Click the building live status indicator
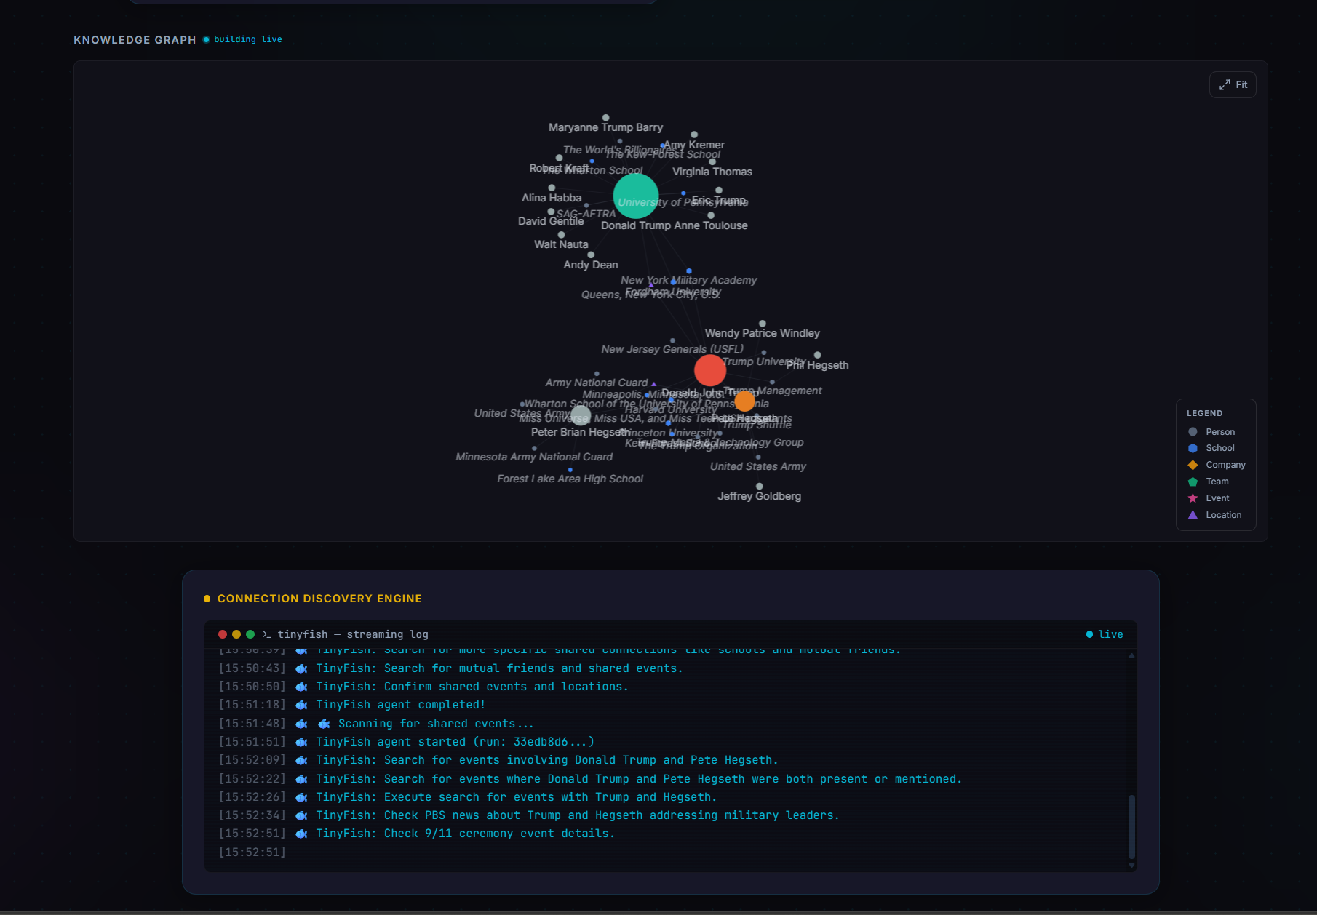Screen dimensions: 1317x915 point(242,39)
